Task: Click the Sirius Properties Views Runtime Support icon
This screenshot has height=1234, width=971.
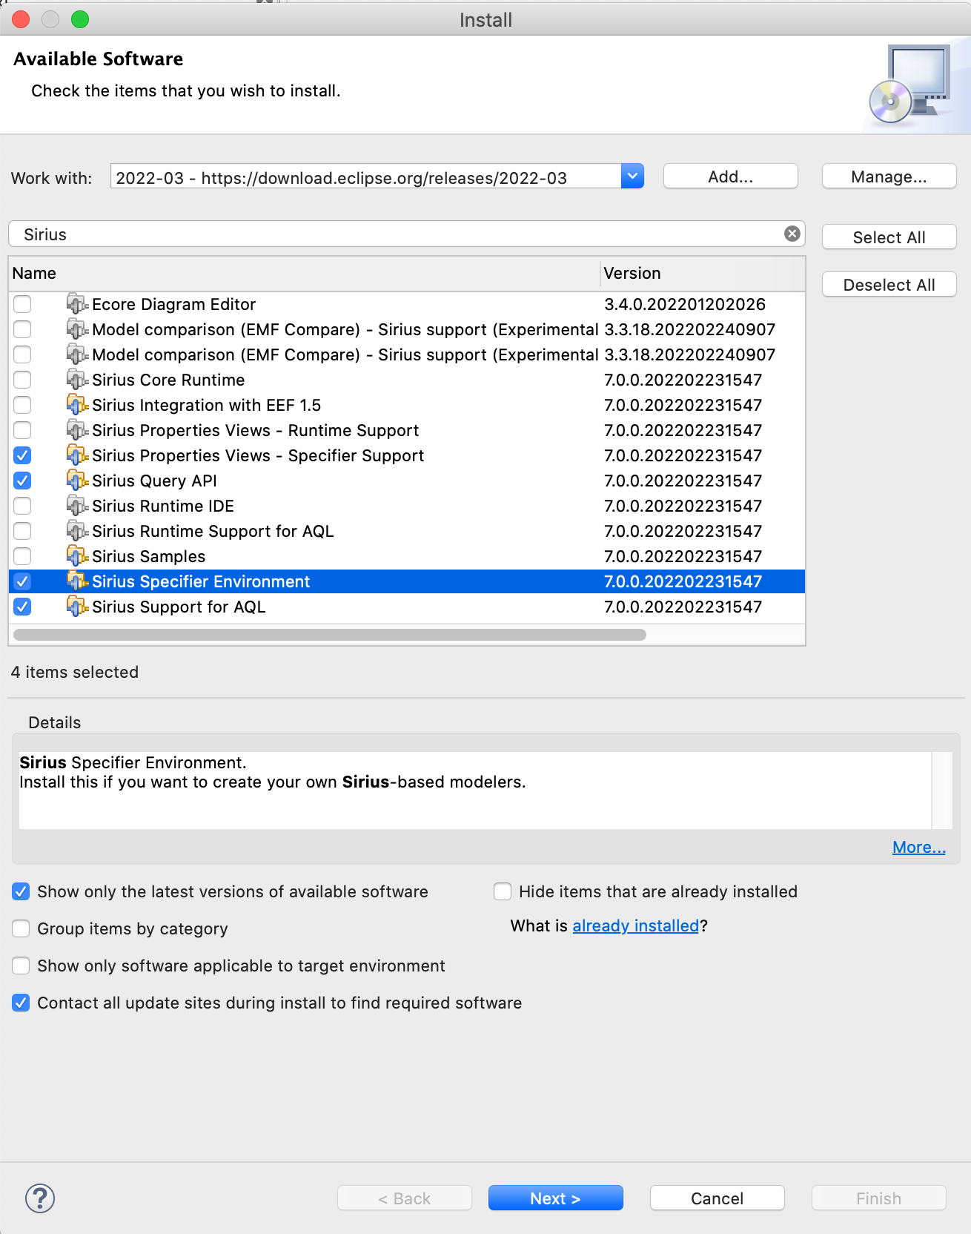Action: point(77,430)
